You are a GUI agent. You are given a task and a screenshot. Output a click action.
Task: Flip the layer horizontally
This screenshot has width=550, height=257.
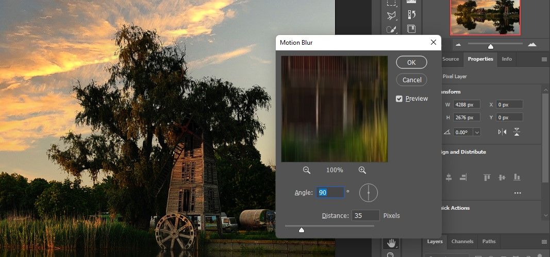click(502, 132)
